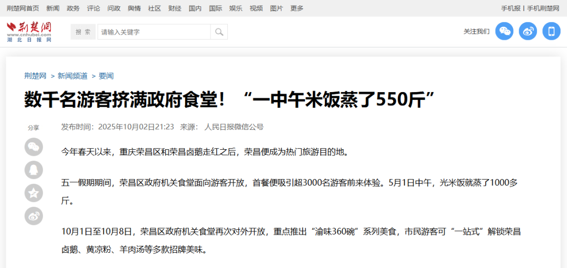Image resolution: width=567 pixels, height=268 pixels.
Task: Open 更多 in the top navigation
Action: point(297,8)
